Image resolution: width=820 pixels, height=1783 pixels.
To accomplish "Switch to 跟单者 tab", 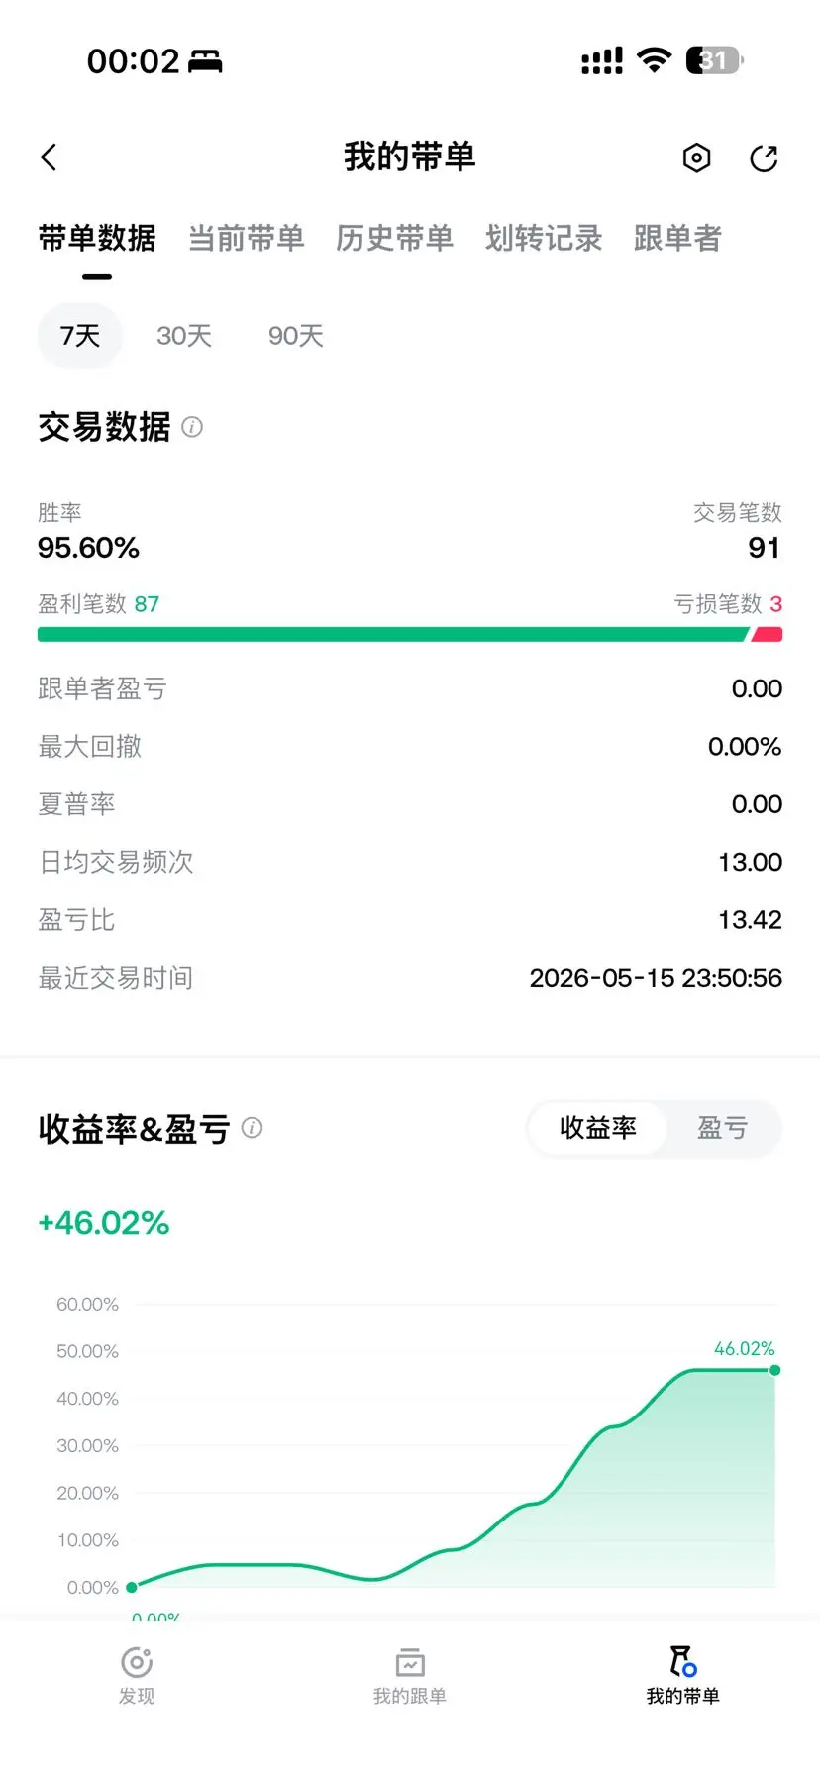I will tap(677, 238).
